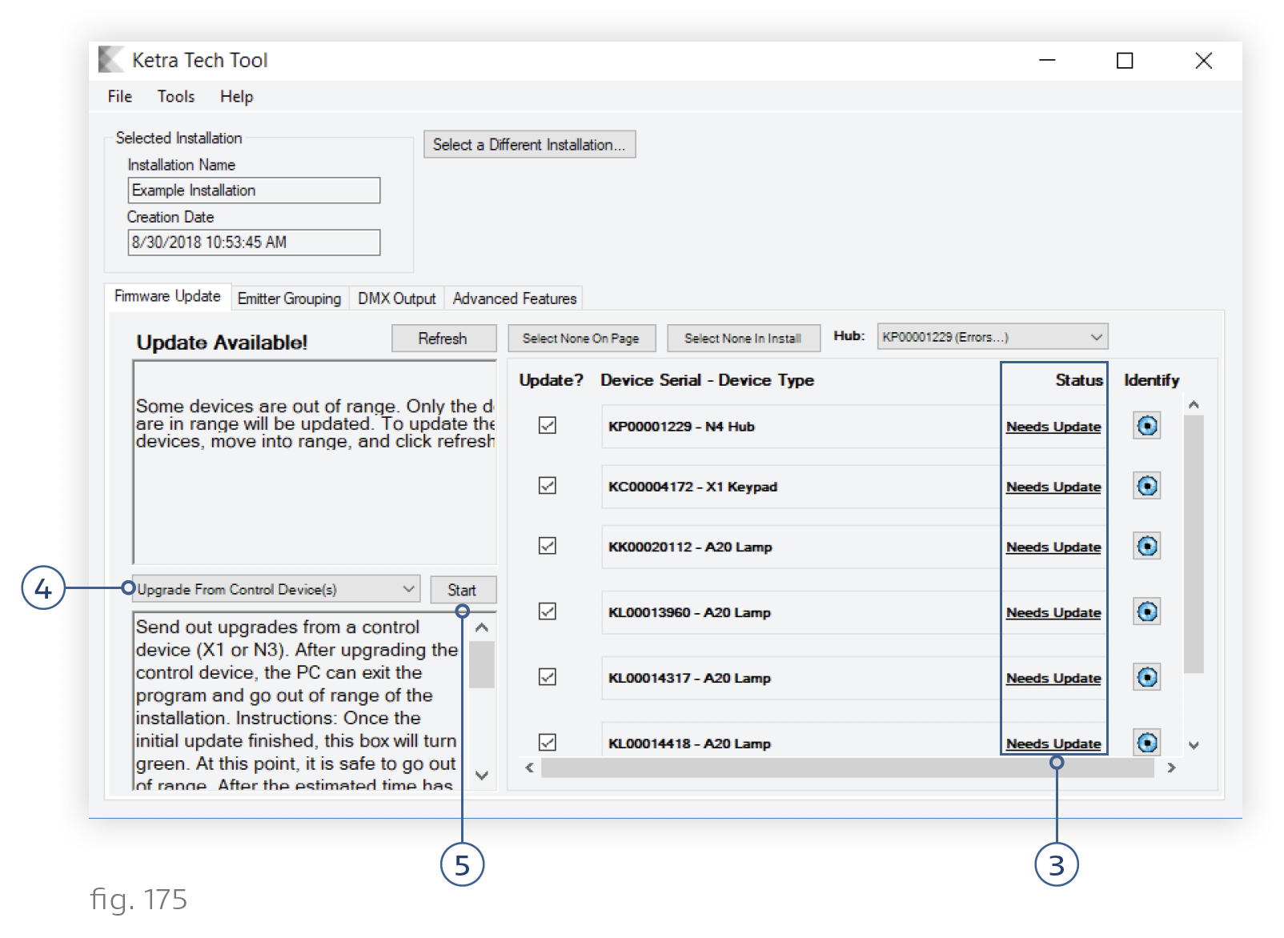The height and width of the screenshot is (938, 1284).
Task: Identify the KK00020112 A20 Lamp
Action: 1147,547
